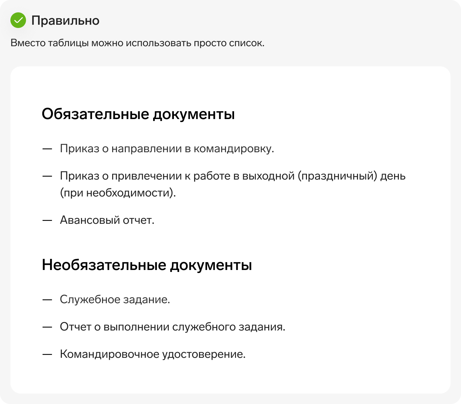Image resolution: width=461 pixels, height=404 pixels.
Task: Click the 'Правильно' heading text
Action: [65, 20]
